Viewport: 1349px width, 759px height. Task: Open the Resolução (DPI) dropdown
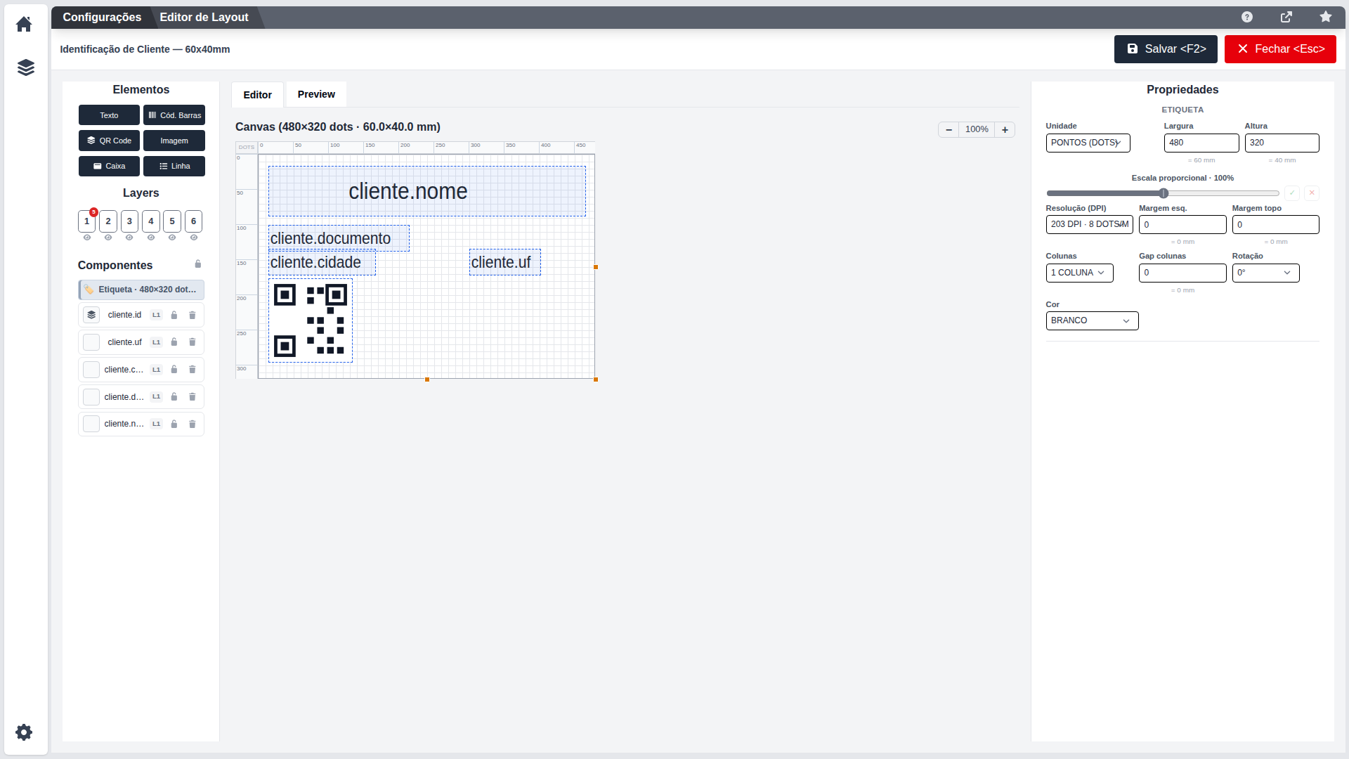pos(1089,224)
